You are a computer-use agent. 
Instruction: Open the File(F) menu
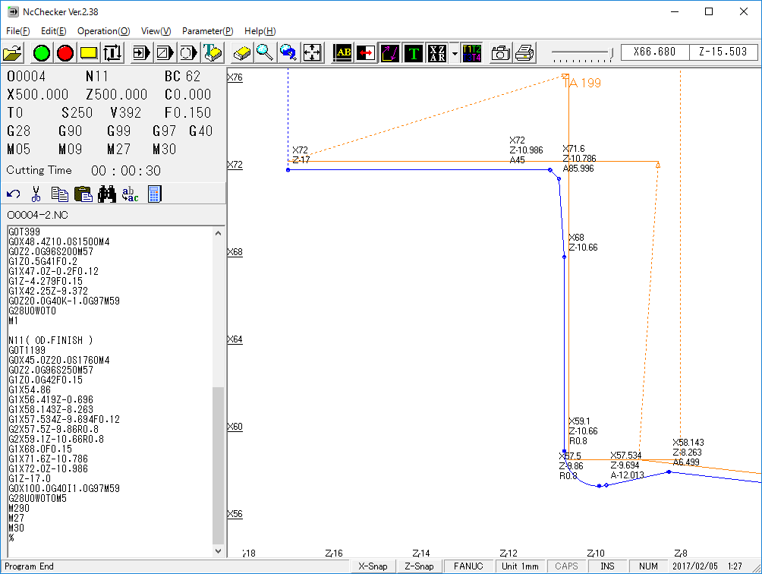click(x=18, y=31)
